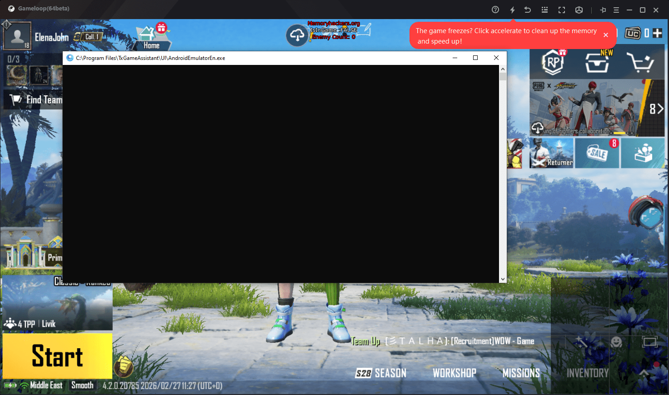Open the MISSIONS menu
Image resolution: width=669 pixels, height=395 pixels.
coord(521,373)
